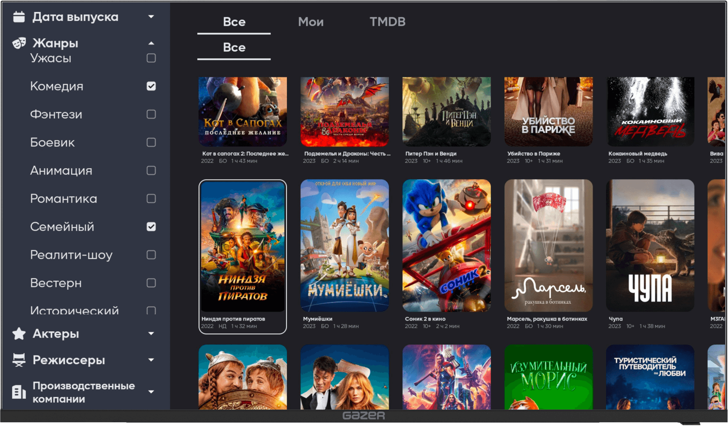Expand the Дата выпуска filter arrow
Screen dimensions: 728x426
pyautogui.click(x=151, y=17)
